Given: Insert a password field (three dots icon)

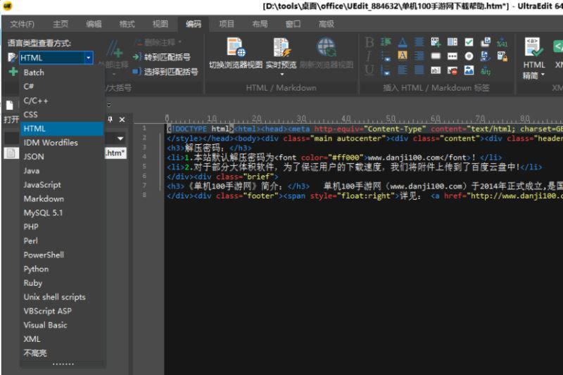Looking at the screenshot, I should [x=453, y=56].
